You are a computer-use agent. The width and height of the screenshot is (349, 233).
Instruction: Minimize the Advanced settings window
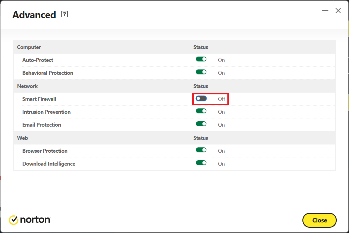point(325,11)
